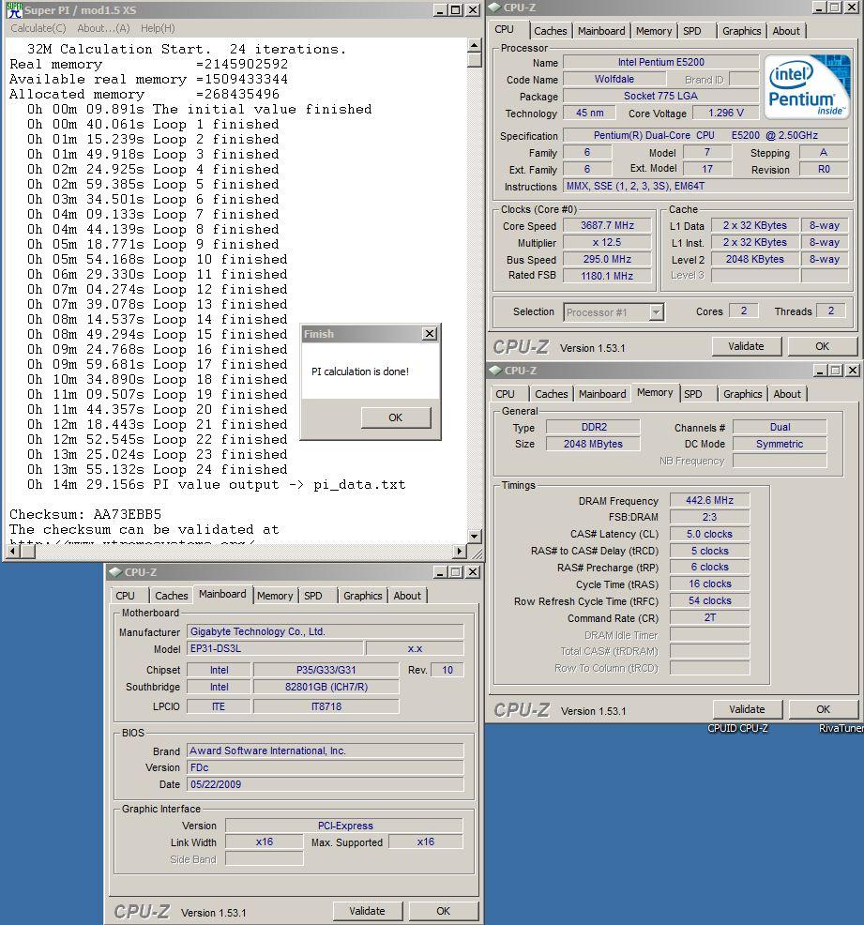Select Mainboard tab in CPU-Z Memory window
Screen dimensions: 864x925
pyautogui.click(x=602, y=393)
